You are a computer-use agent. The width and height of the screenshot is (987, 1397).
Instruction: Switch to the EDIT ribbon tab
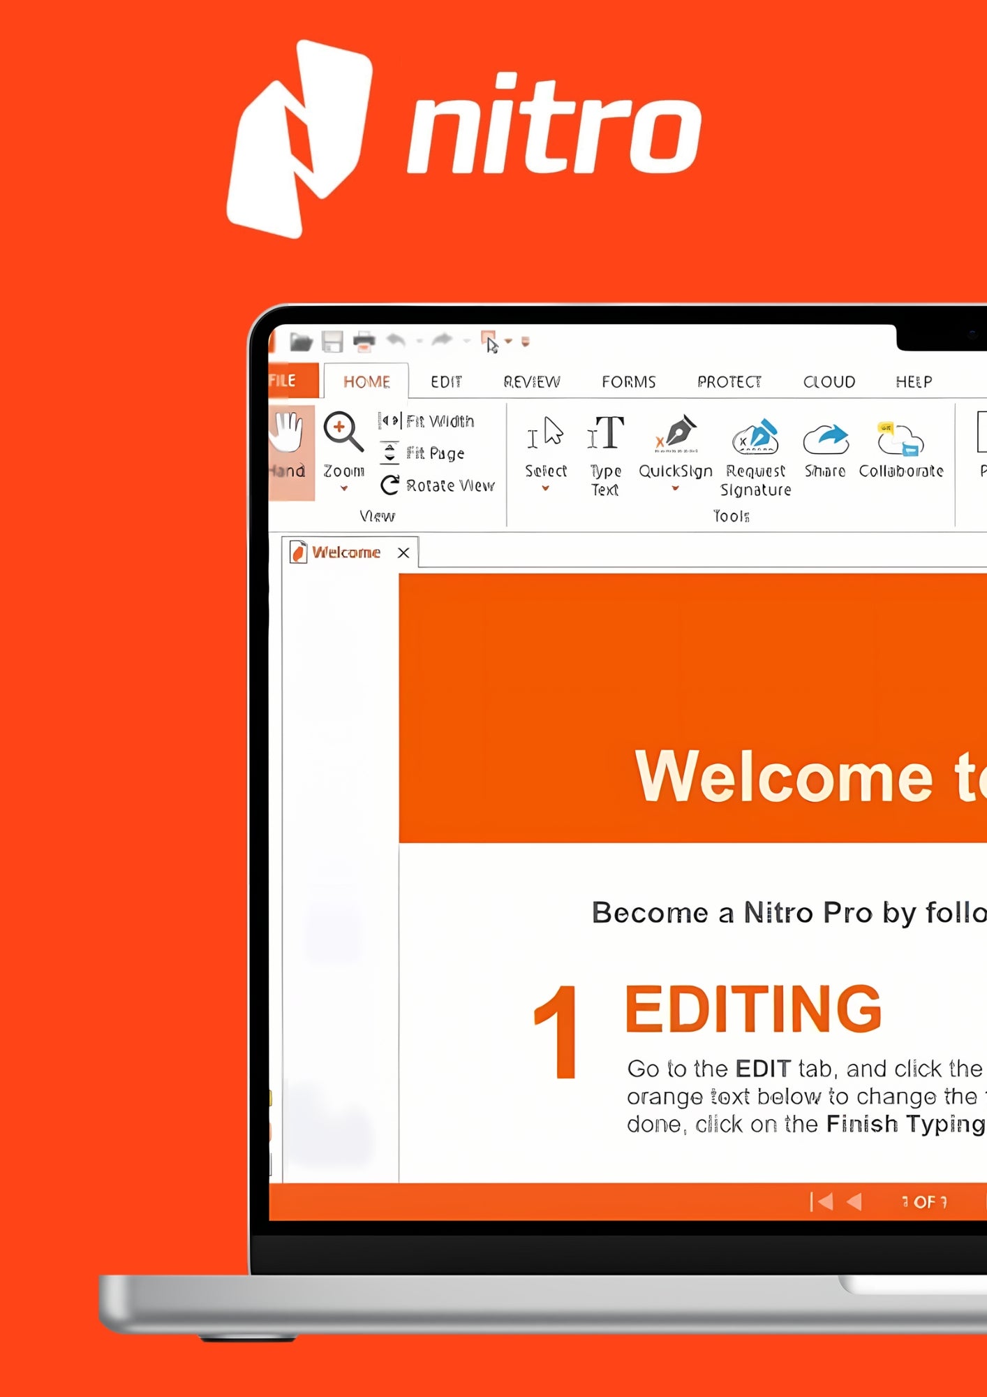coord(446,382)
